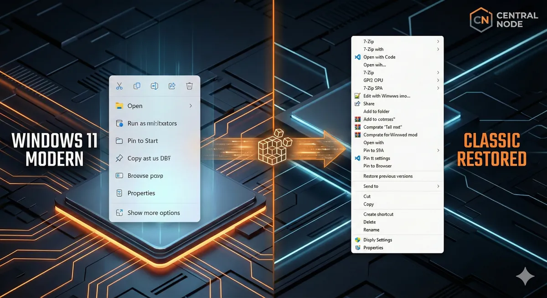Expand the 'Pin to S9A' submenu arrow

coord(438,150)
